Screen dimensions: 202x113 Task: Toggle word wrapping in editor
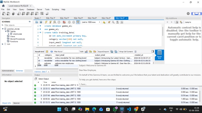coord(122,22)
